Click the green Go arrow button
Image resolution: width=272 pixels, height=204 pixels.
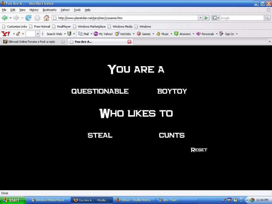(x=206, y=18)
